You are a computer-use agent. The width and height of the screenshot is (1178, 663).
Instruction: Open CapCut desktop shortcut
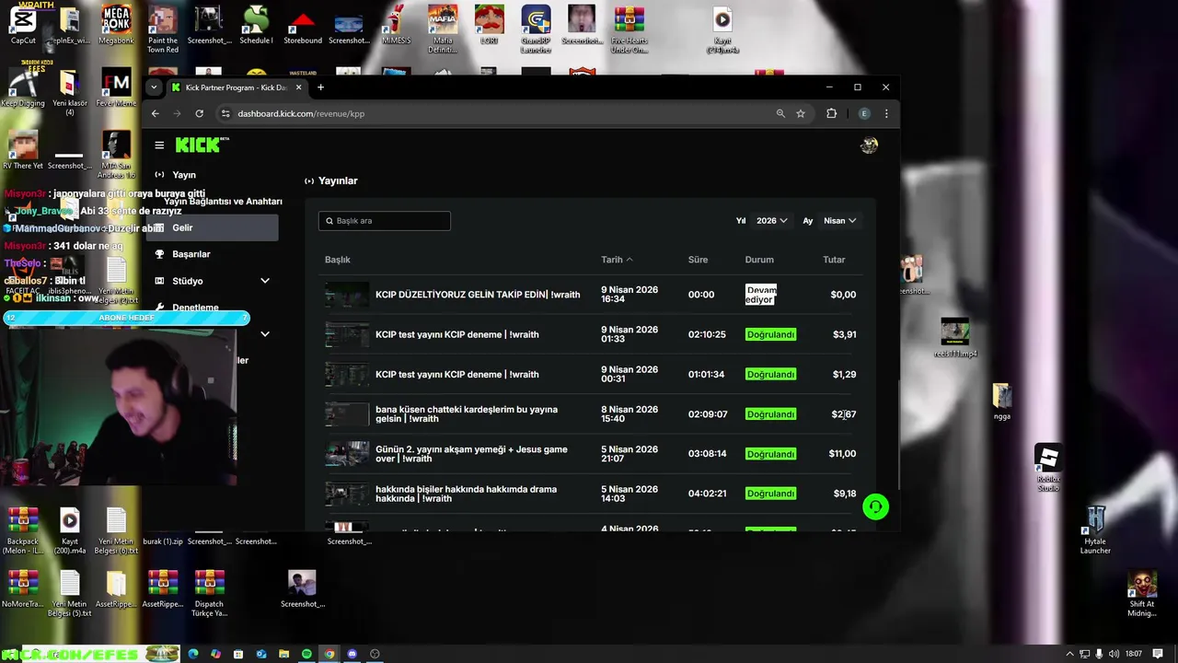(x=23, y=25)
